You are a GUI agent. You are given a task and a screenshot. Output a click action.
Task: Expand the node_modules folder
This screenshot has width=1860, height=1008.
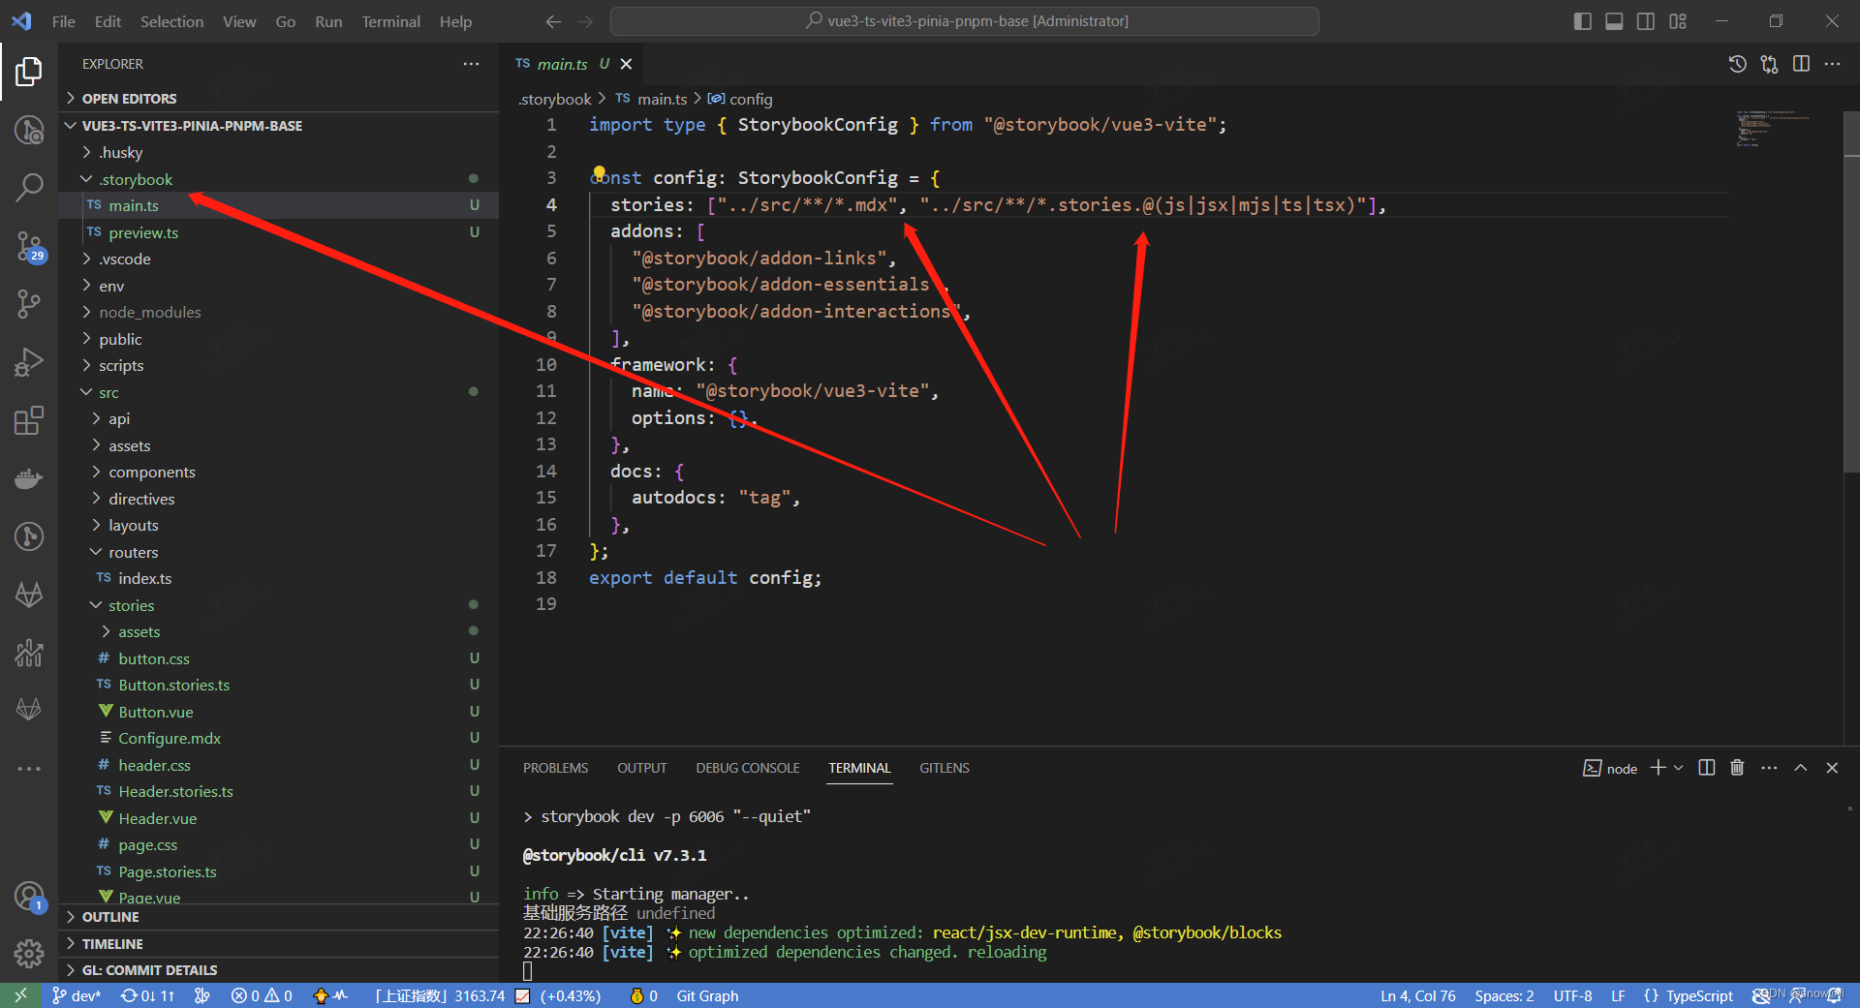(279, 312)
